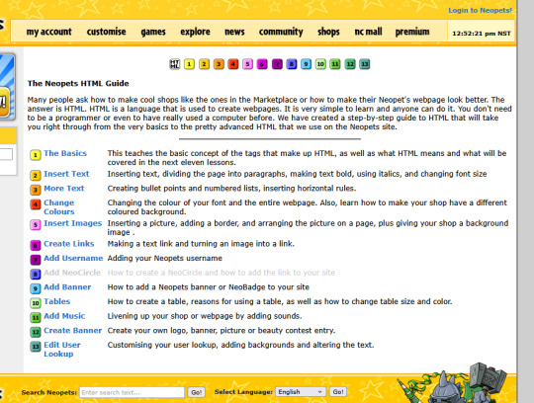The width and height of the screenshot is (534, 403).
Task: Open the premium menu
Action: pos(412,32)
